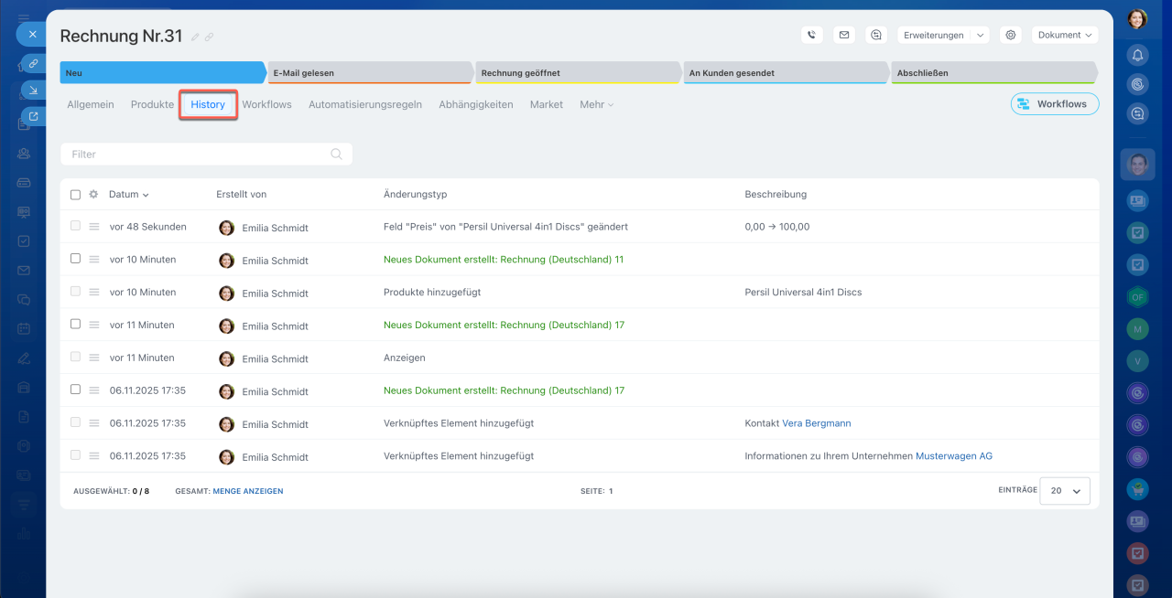Click the phone call icon in header
1172x598 pixels.
tap(811, 35)
